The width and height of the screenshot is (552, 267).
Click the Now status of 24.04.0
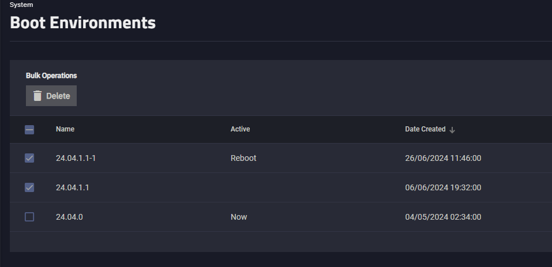click(x=239, y=217)
